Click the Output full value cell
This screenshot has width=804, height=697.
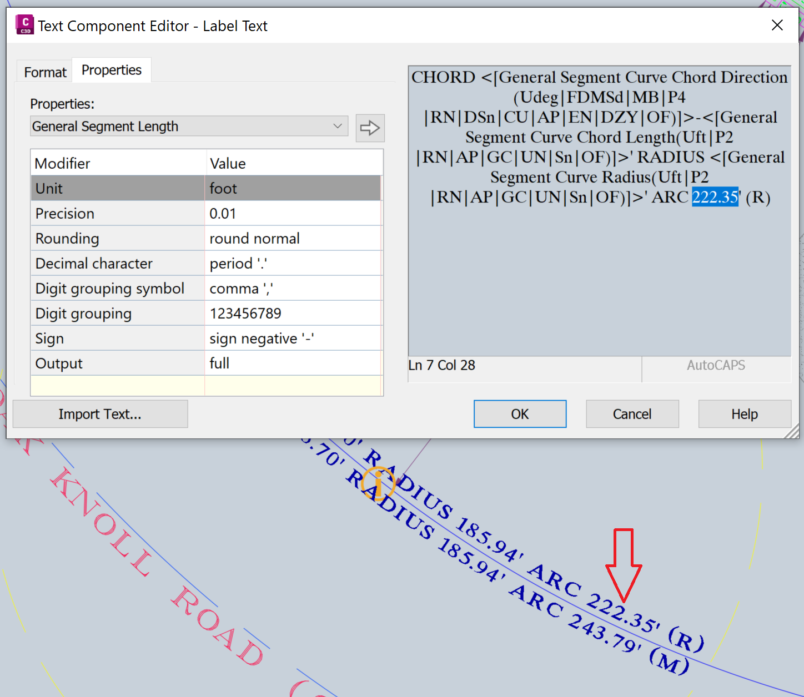pos(293,363)
